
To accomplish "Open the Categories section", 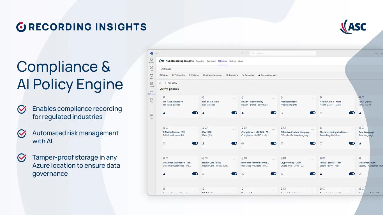I will [x=248, y=75].
